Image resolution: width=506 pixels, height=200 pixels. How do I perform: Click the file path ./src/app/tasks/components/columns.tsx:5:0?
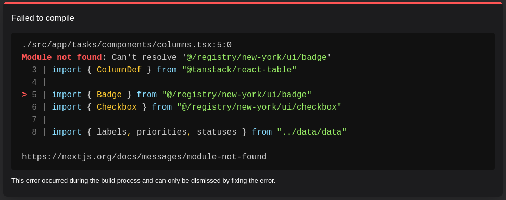127,45
